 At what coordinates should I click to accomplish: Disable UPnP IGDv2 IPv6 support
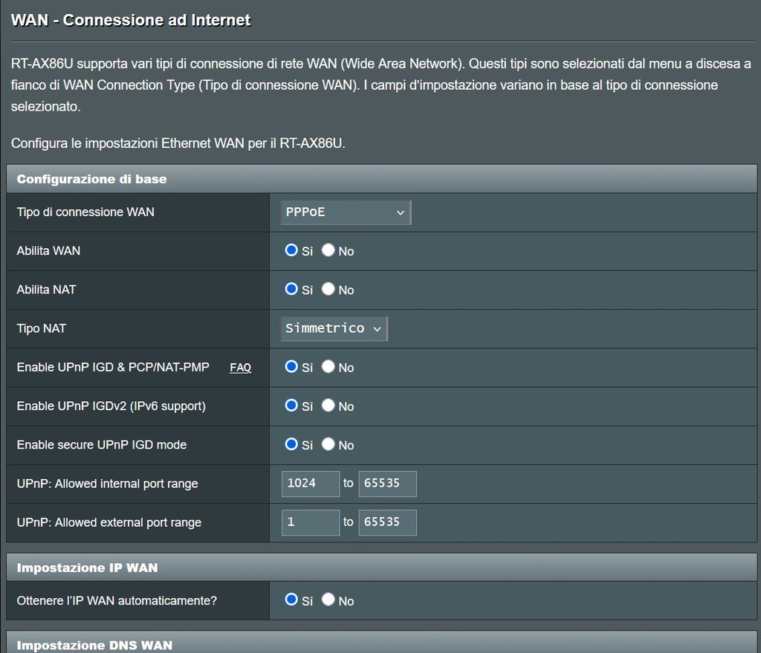(x=328, y=406)
